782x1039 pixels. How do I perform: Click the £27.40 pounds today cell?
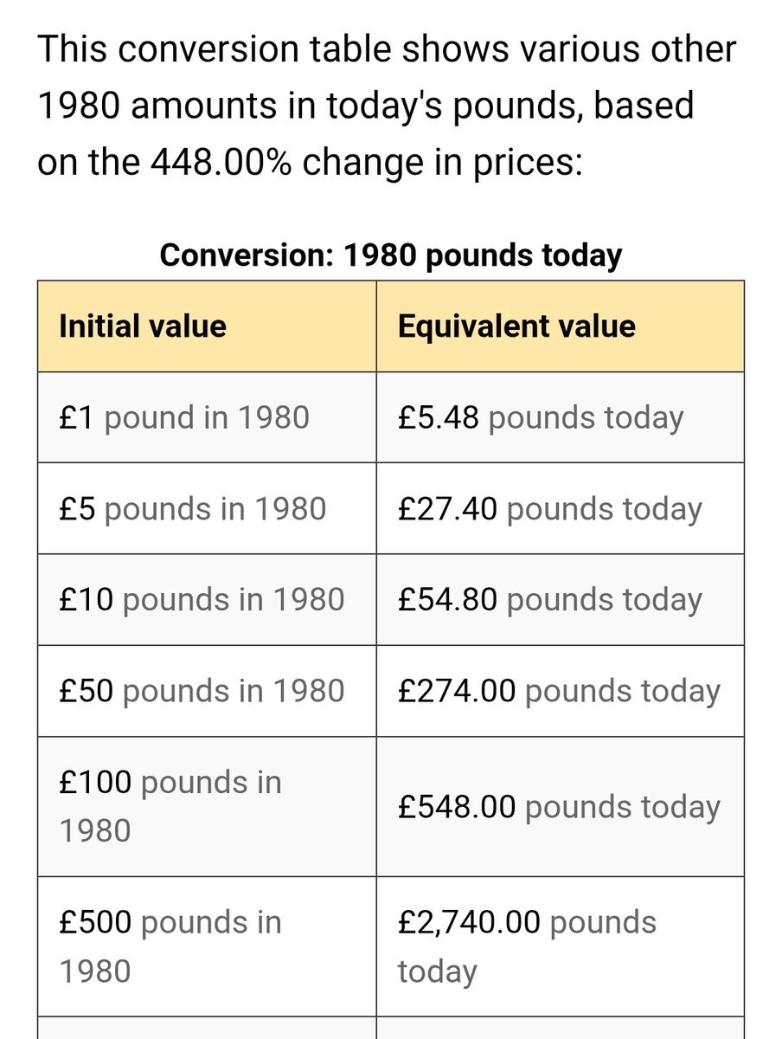coord(560,508)
